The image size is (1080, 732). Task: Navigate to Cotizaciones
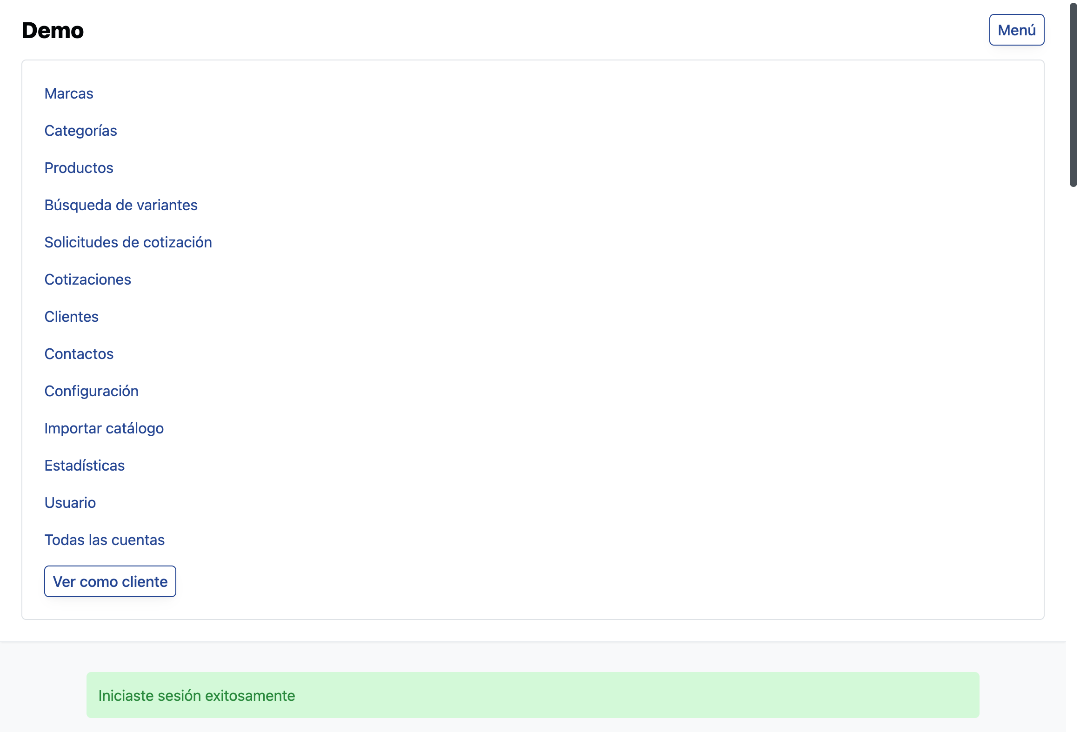coord(87,279)
